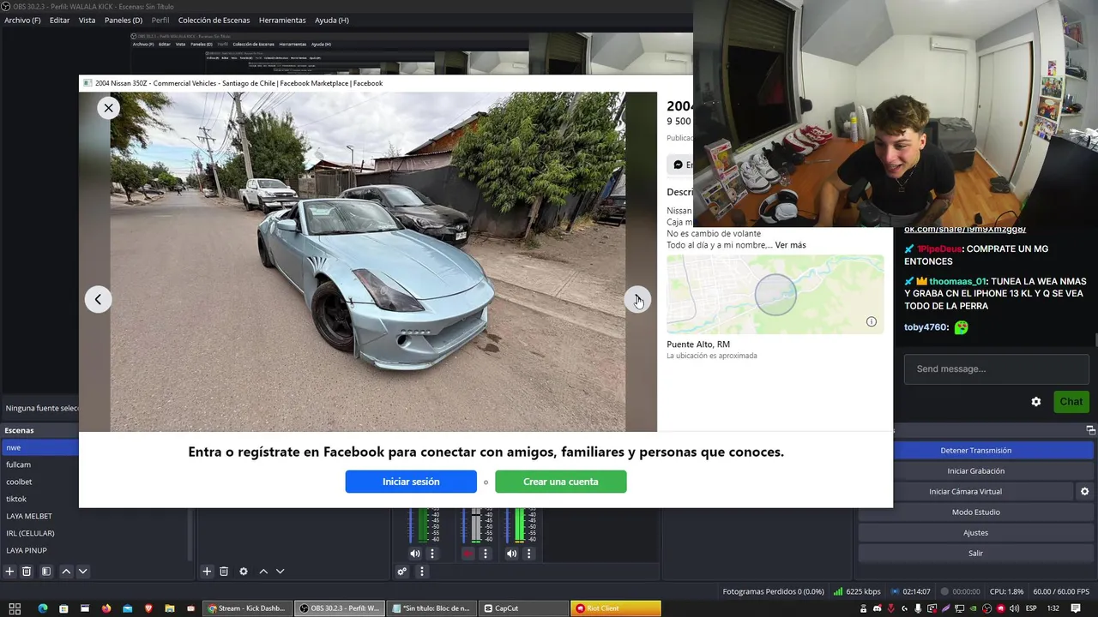Open Firefox from the taskbar

106,608
